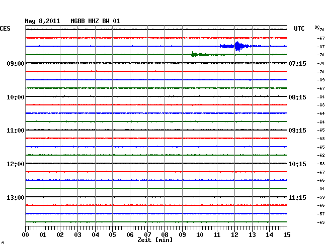
Task: Click the "09:15" UTC time label
Action: pyautogui.click(x=297, y=131)
